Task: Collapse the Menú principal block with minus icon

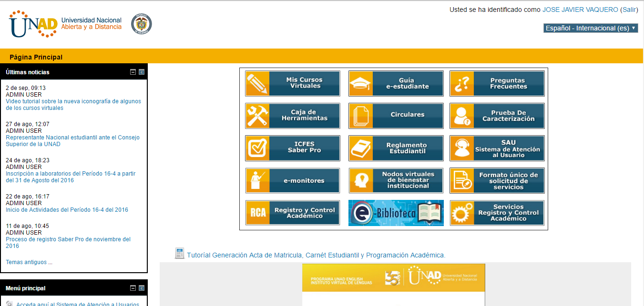Action: [133, 288]
